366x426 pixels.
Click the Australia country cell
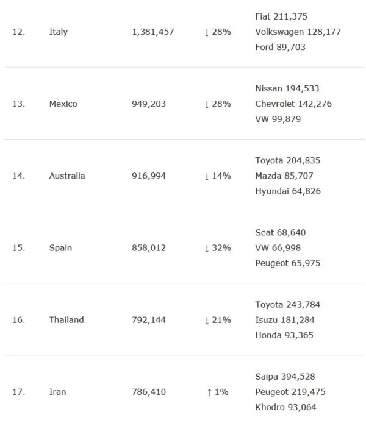[67, 176]
